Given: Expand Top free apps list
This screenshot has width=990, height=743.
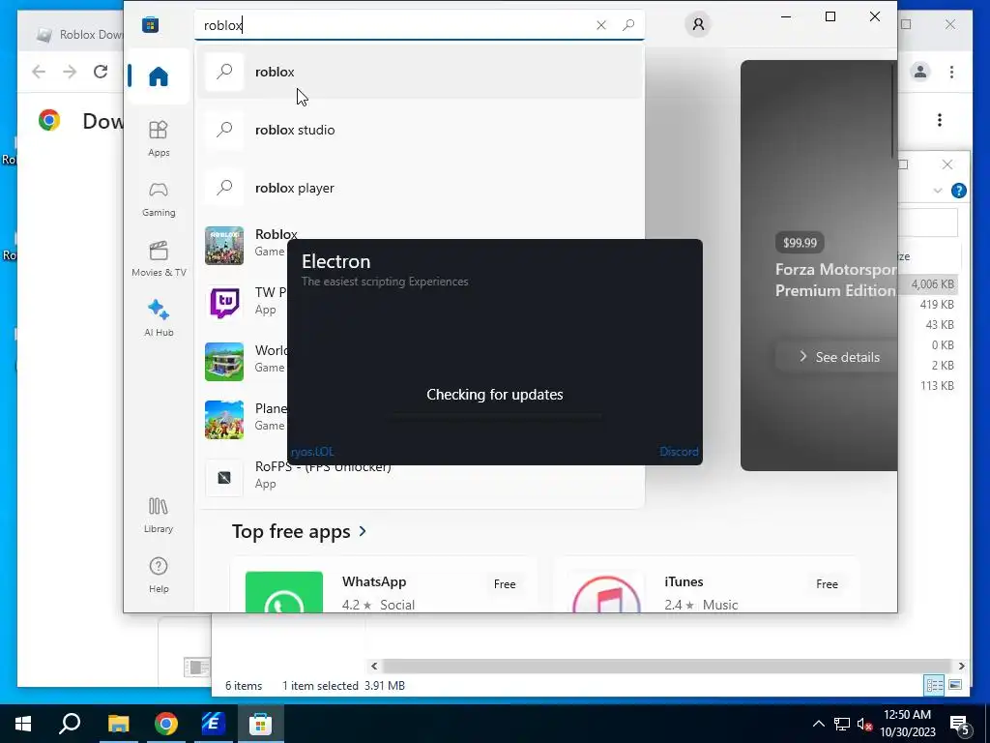Looking at the screenshot, I should [299, 531].
